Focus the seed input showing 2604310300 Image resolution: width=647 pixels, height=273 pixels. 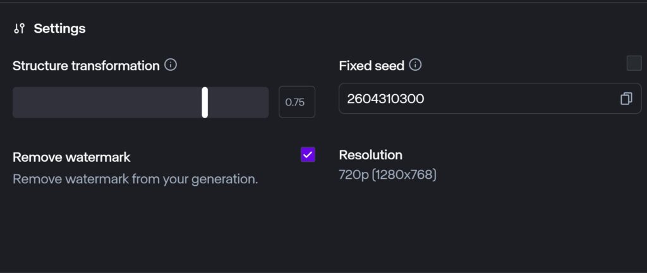coord(474,99)
